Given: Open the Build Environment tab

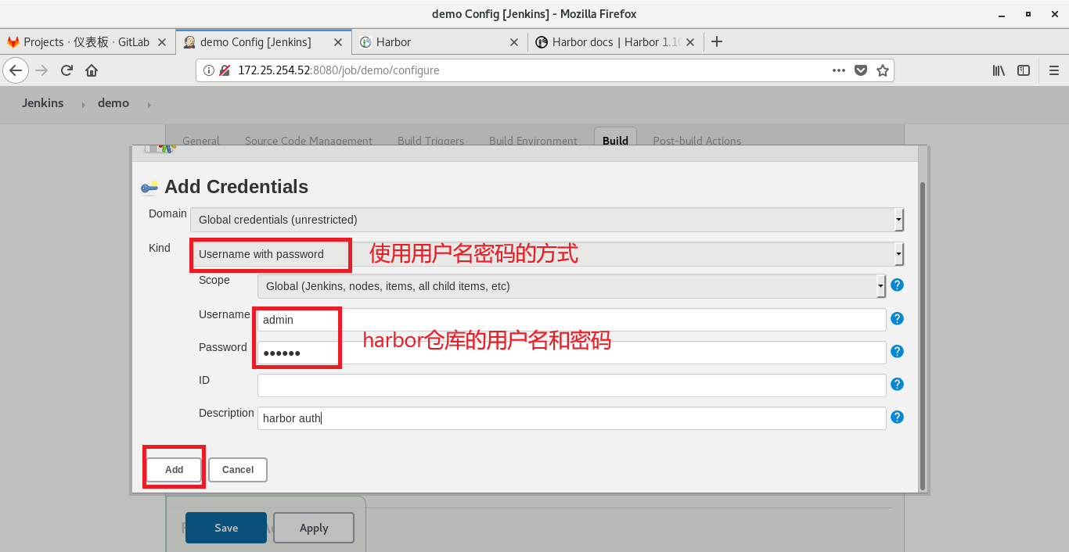Looking at the screenshot, I should coord(533,141).
